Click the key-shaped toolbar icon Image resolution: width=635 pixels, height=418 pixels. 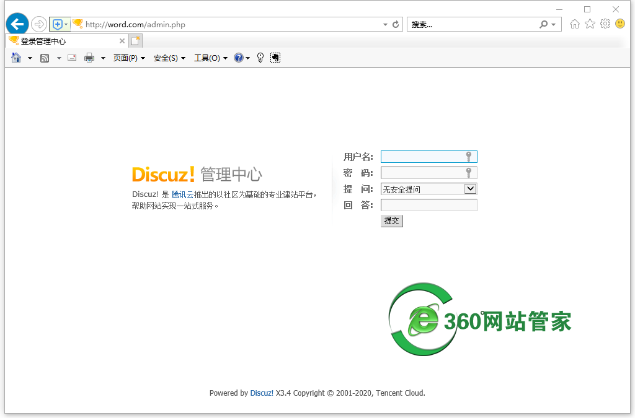tap(260, 58)
